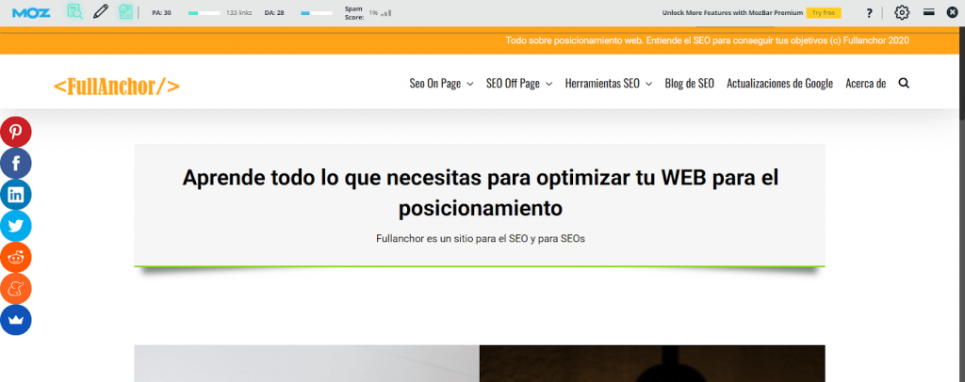Screen dimensions: 965x382
Task: Share the page on Facebook
Action: point(15,164)
